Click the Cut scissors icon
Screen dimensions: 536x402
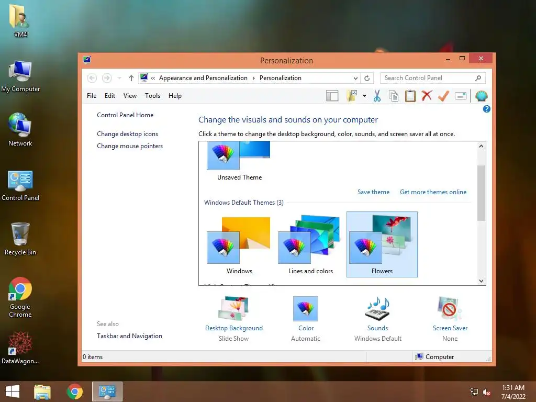click(377, 96)
